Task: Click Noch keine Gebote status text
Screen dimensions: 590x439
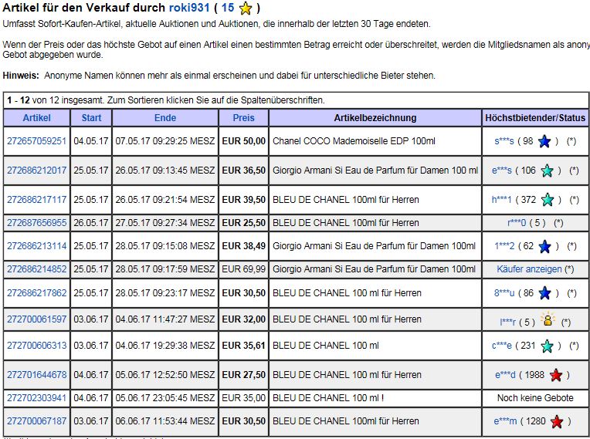Action: (535, 398)
